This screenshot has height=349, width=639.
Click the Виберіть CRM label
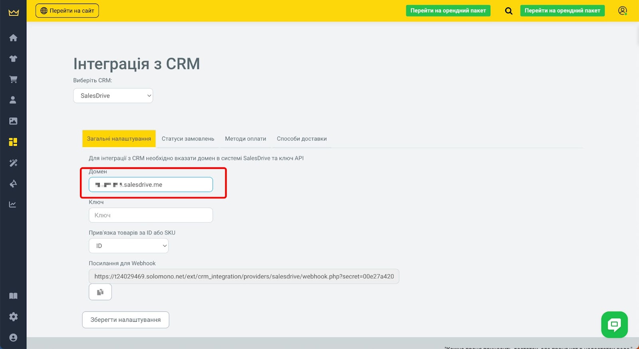[93, 80]
